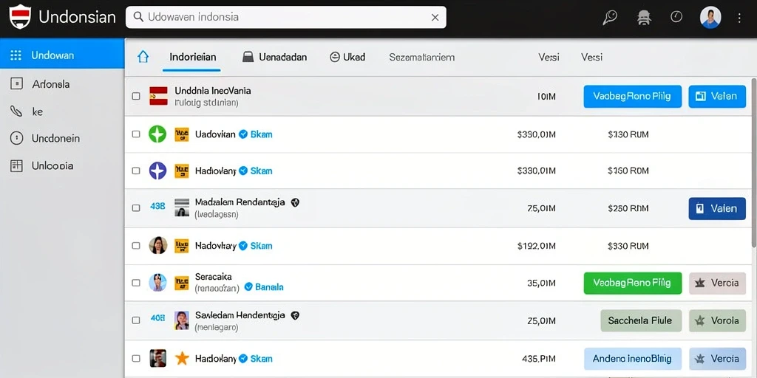Click the shield logo next to Undonsian

tap(20, 17)
